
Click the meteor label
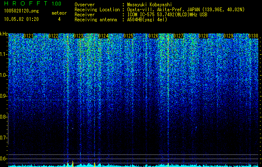pyautogui.click(x=59, y=13)
